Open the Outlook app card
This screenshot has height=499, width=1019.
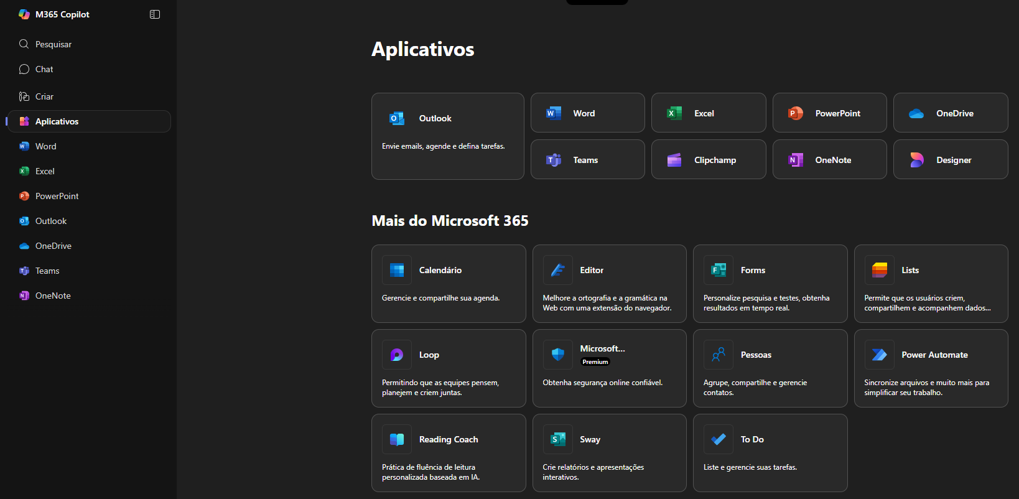(447, 136)
